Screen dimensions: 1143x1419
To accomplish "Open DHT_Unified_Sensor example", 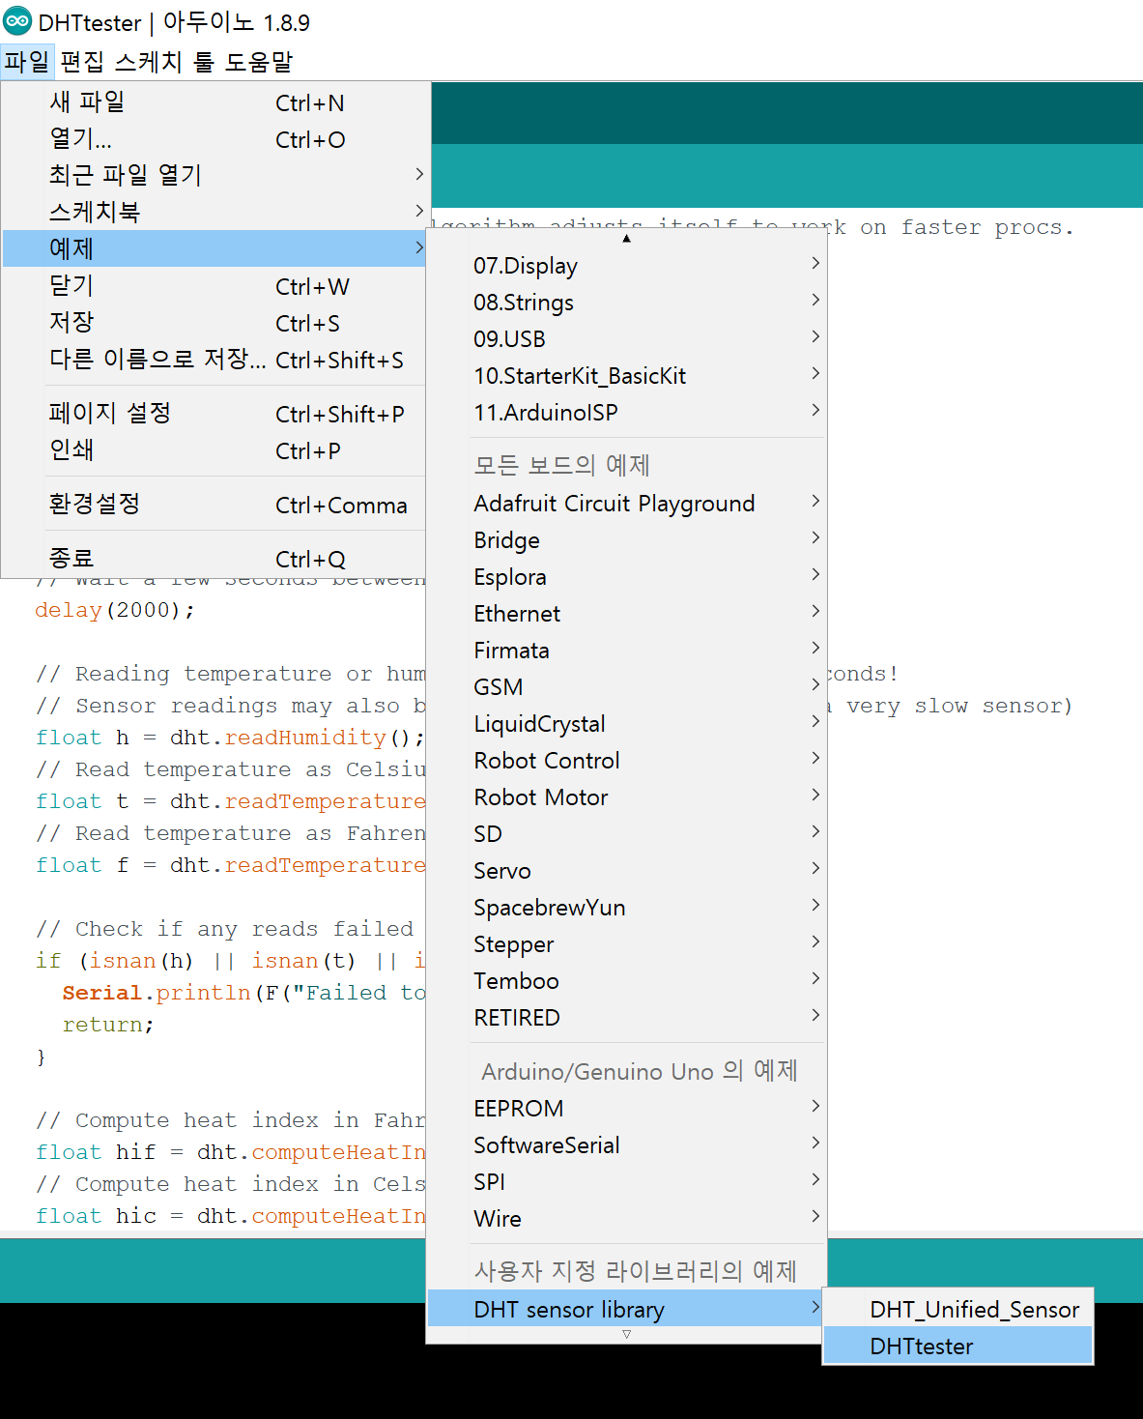I will click(x=957, y=1309).
